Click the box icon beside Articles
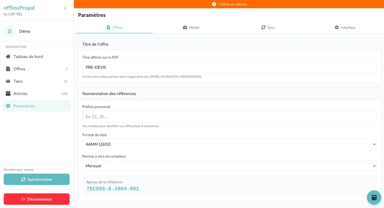 click(x=8, y=94)
